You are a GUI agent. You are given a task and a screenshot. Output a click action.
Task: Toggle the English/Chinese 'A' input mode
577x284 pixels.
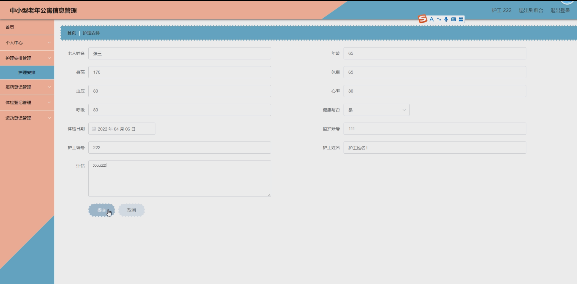click(431, 19)
